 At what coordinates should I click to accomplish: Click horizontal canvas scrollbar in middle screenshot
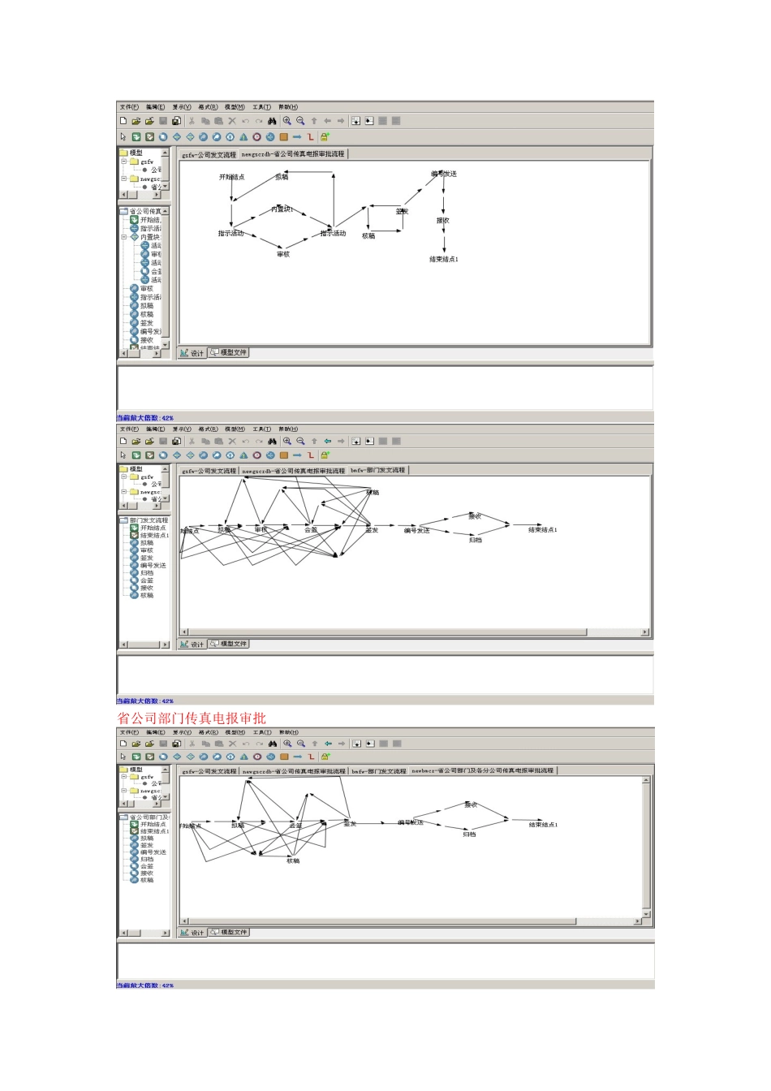point(414,632)
